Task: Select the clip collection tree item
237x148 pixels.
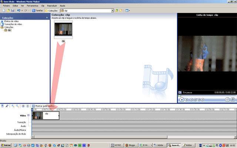Action: 9,30
